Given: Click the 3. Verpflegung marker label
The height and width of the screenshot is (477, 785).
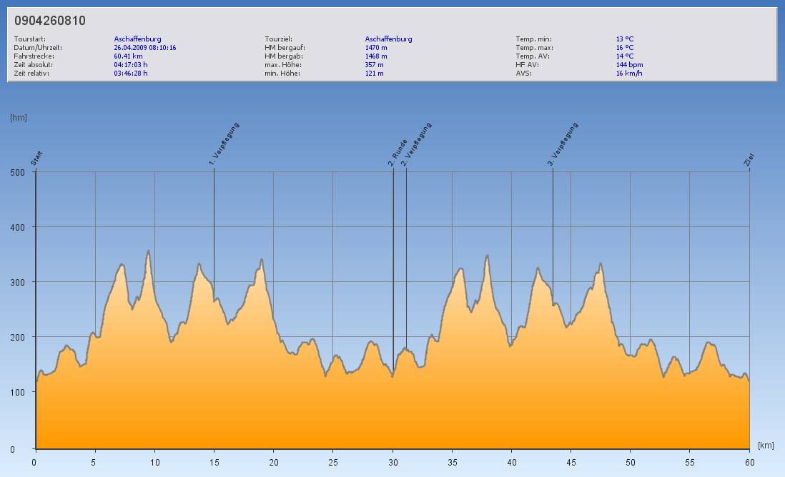Looking at the screenshot, I should pyautogui.click(x=563, y=145).
